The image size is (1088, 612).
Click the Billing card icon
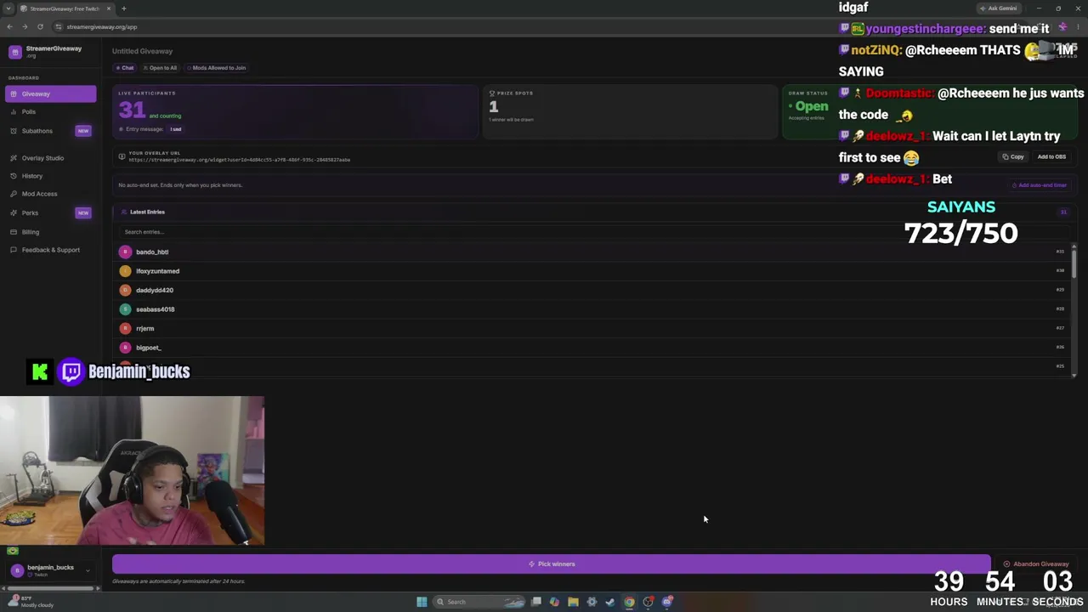[14, 232]
